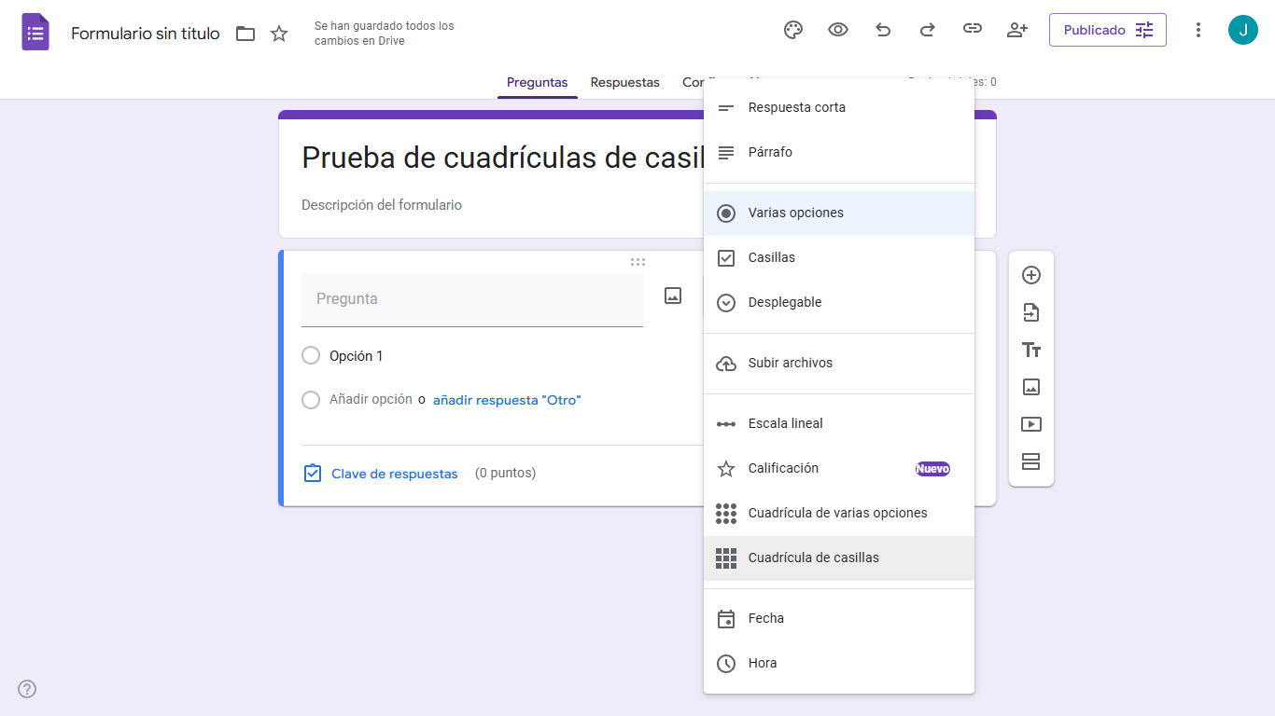The width and height of the screenshot is (1275, 716).
Task: Copy form link via link icon
Action: click(973, 30)
